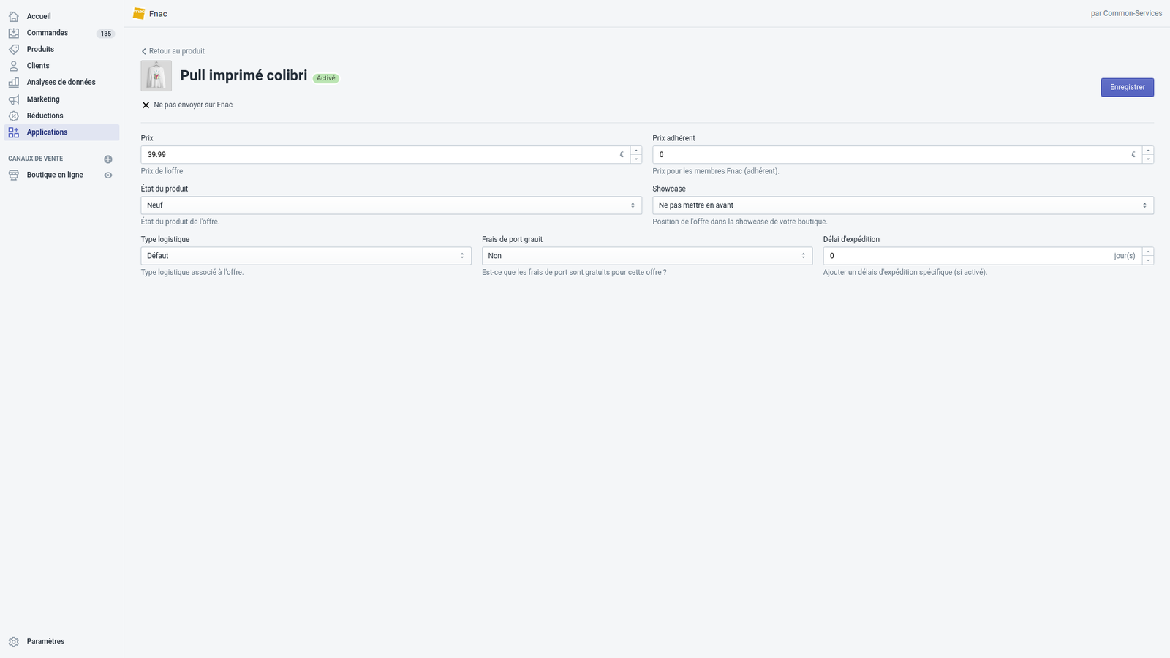The width and height of the screenshot is (1170, 658).
Task: Open Frais de port grauit dropdown
Action: click(647, 256)
